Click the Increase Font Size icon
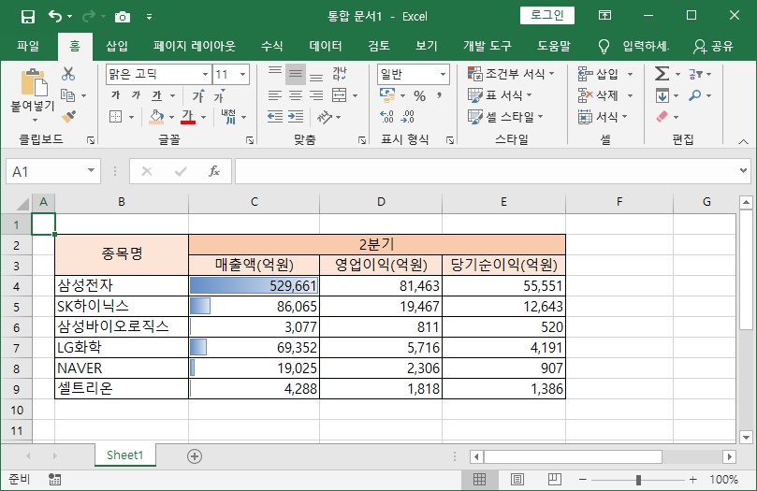 coord(198,96)
